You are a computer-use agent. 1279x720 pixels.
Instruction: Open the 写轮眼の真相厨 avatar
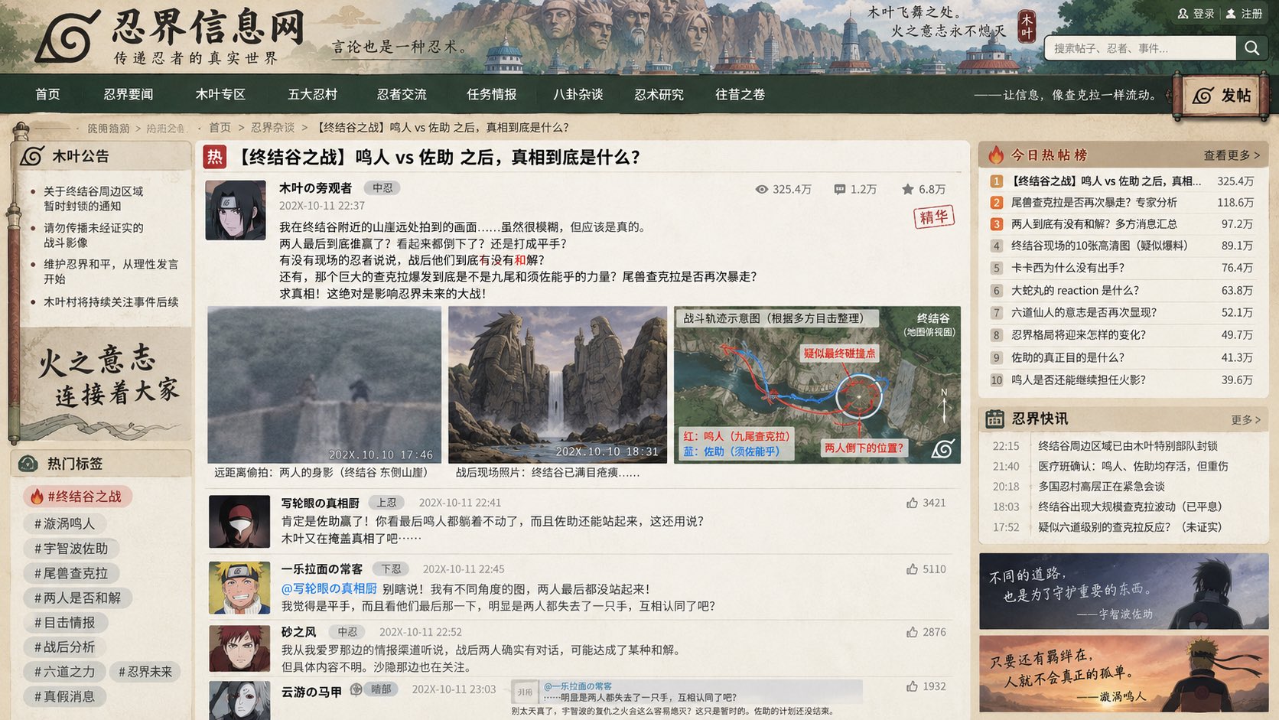[x=239, y=521]
